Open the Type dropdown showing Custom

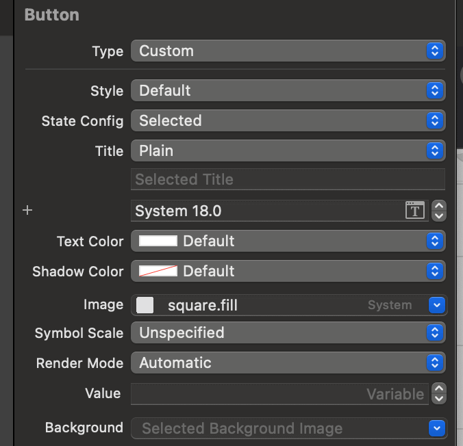point(288,51)
